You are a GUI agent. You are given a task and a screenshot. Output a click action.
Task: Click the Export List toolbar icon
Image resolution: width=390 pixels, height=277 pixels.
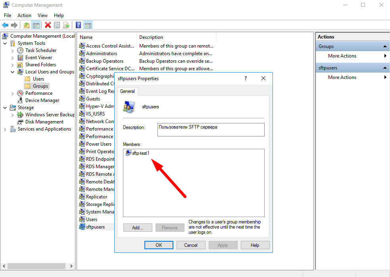click(x=66, y=25)
